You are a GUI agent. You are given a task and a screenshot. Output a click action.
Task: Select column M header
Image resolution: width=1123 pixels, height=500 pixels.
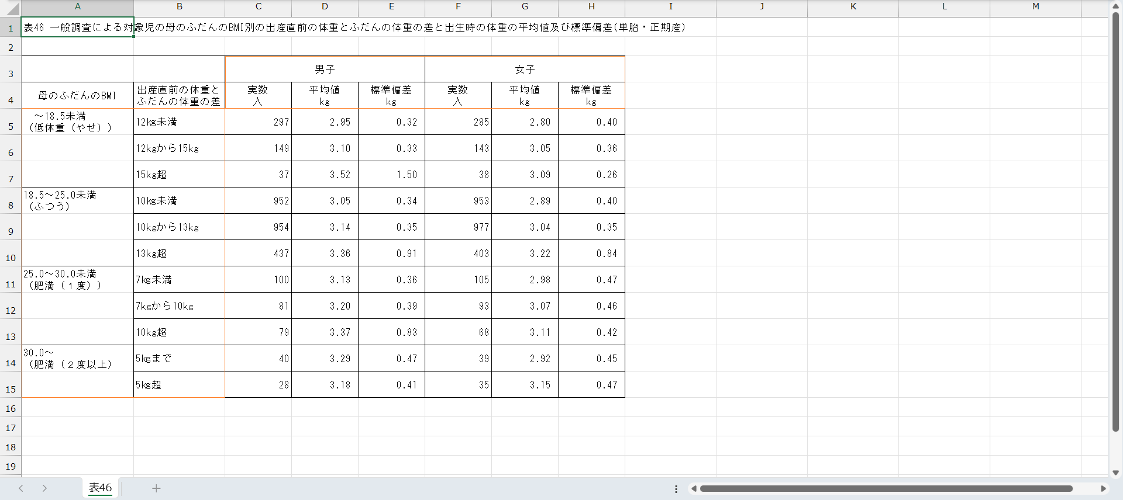1035,6
